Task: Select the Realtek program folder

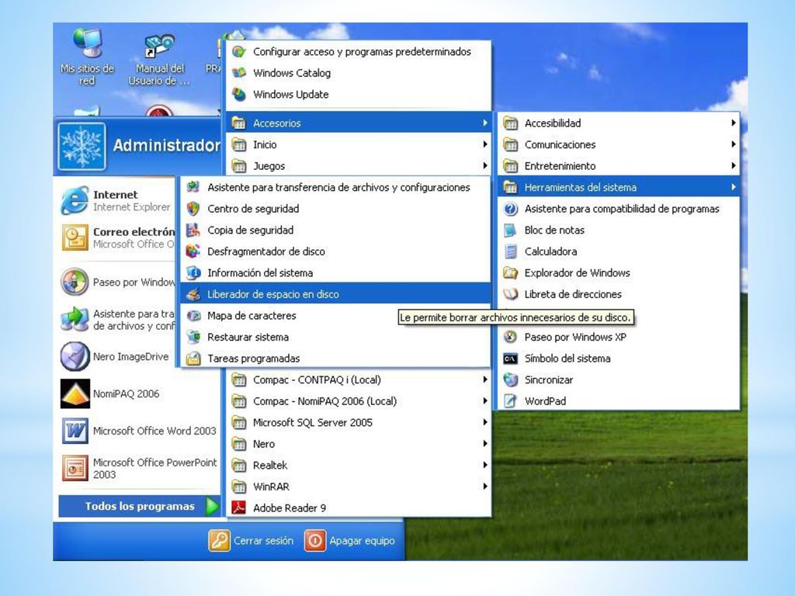Action: (359, 466)
